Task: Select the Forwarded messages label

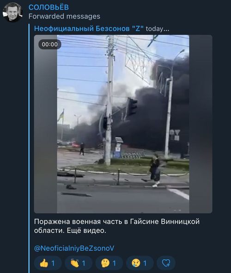Action: pyautogui.click(x=64, y=16)
